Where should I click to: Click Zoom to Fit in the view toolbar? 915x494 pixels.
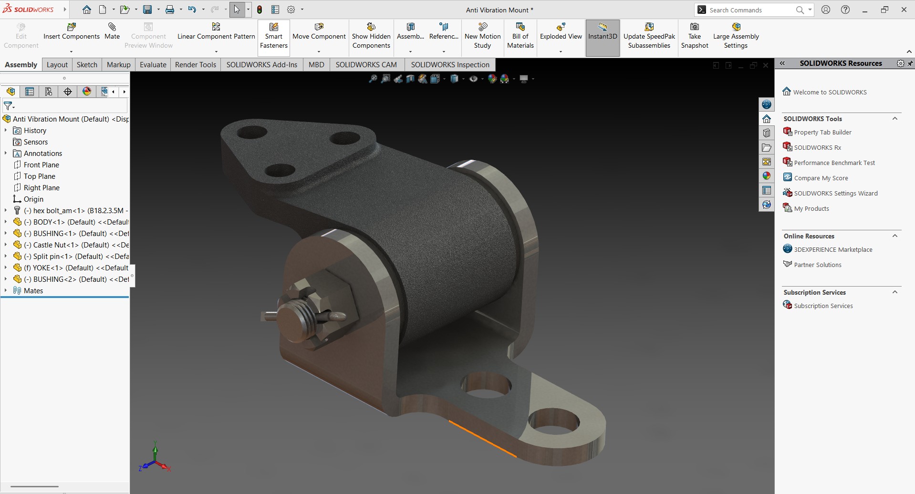[x=373, y=79]
